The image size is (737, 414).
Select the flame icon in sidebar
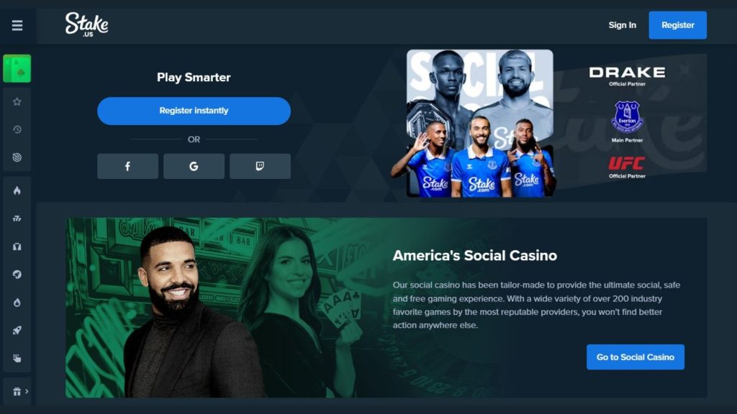17,190
